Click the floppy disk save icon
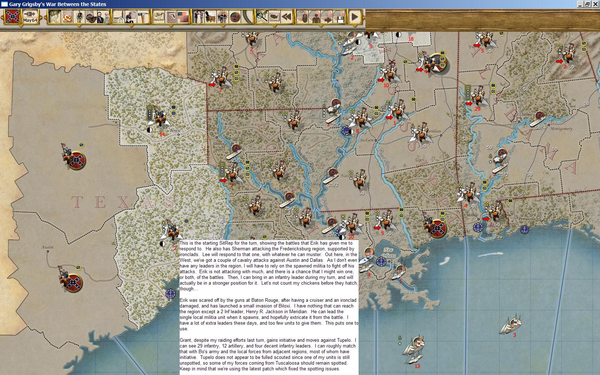Viewport: 600px width, 375px height. [x=339, y=17]
